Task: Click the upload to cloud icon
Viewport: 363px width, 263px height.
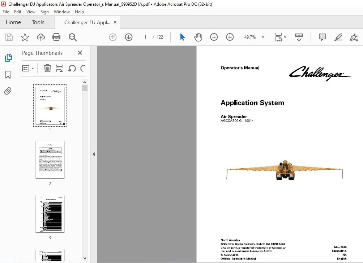Action: point(41,37)
